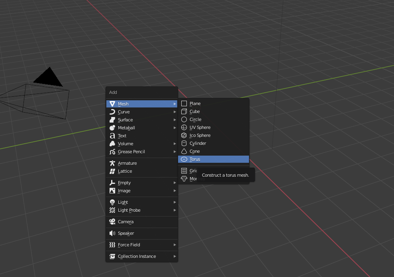Choose Plane from the Mesh submenu
This screenshot has height=277, width=394.
213,103
